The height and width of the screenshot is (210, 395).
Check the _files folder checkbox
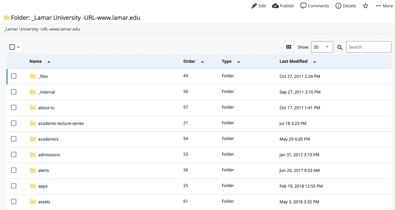tap(13, 76)
